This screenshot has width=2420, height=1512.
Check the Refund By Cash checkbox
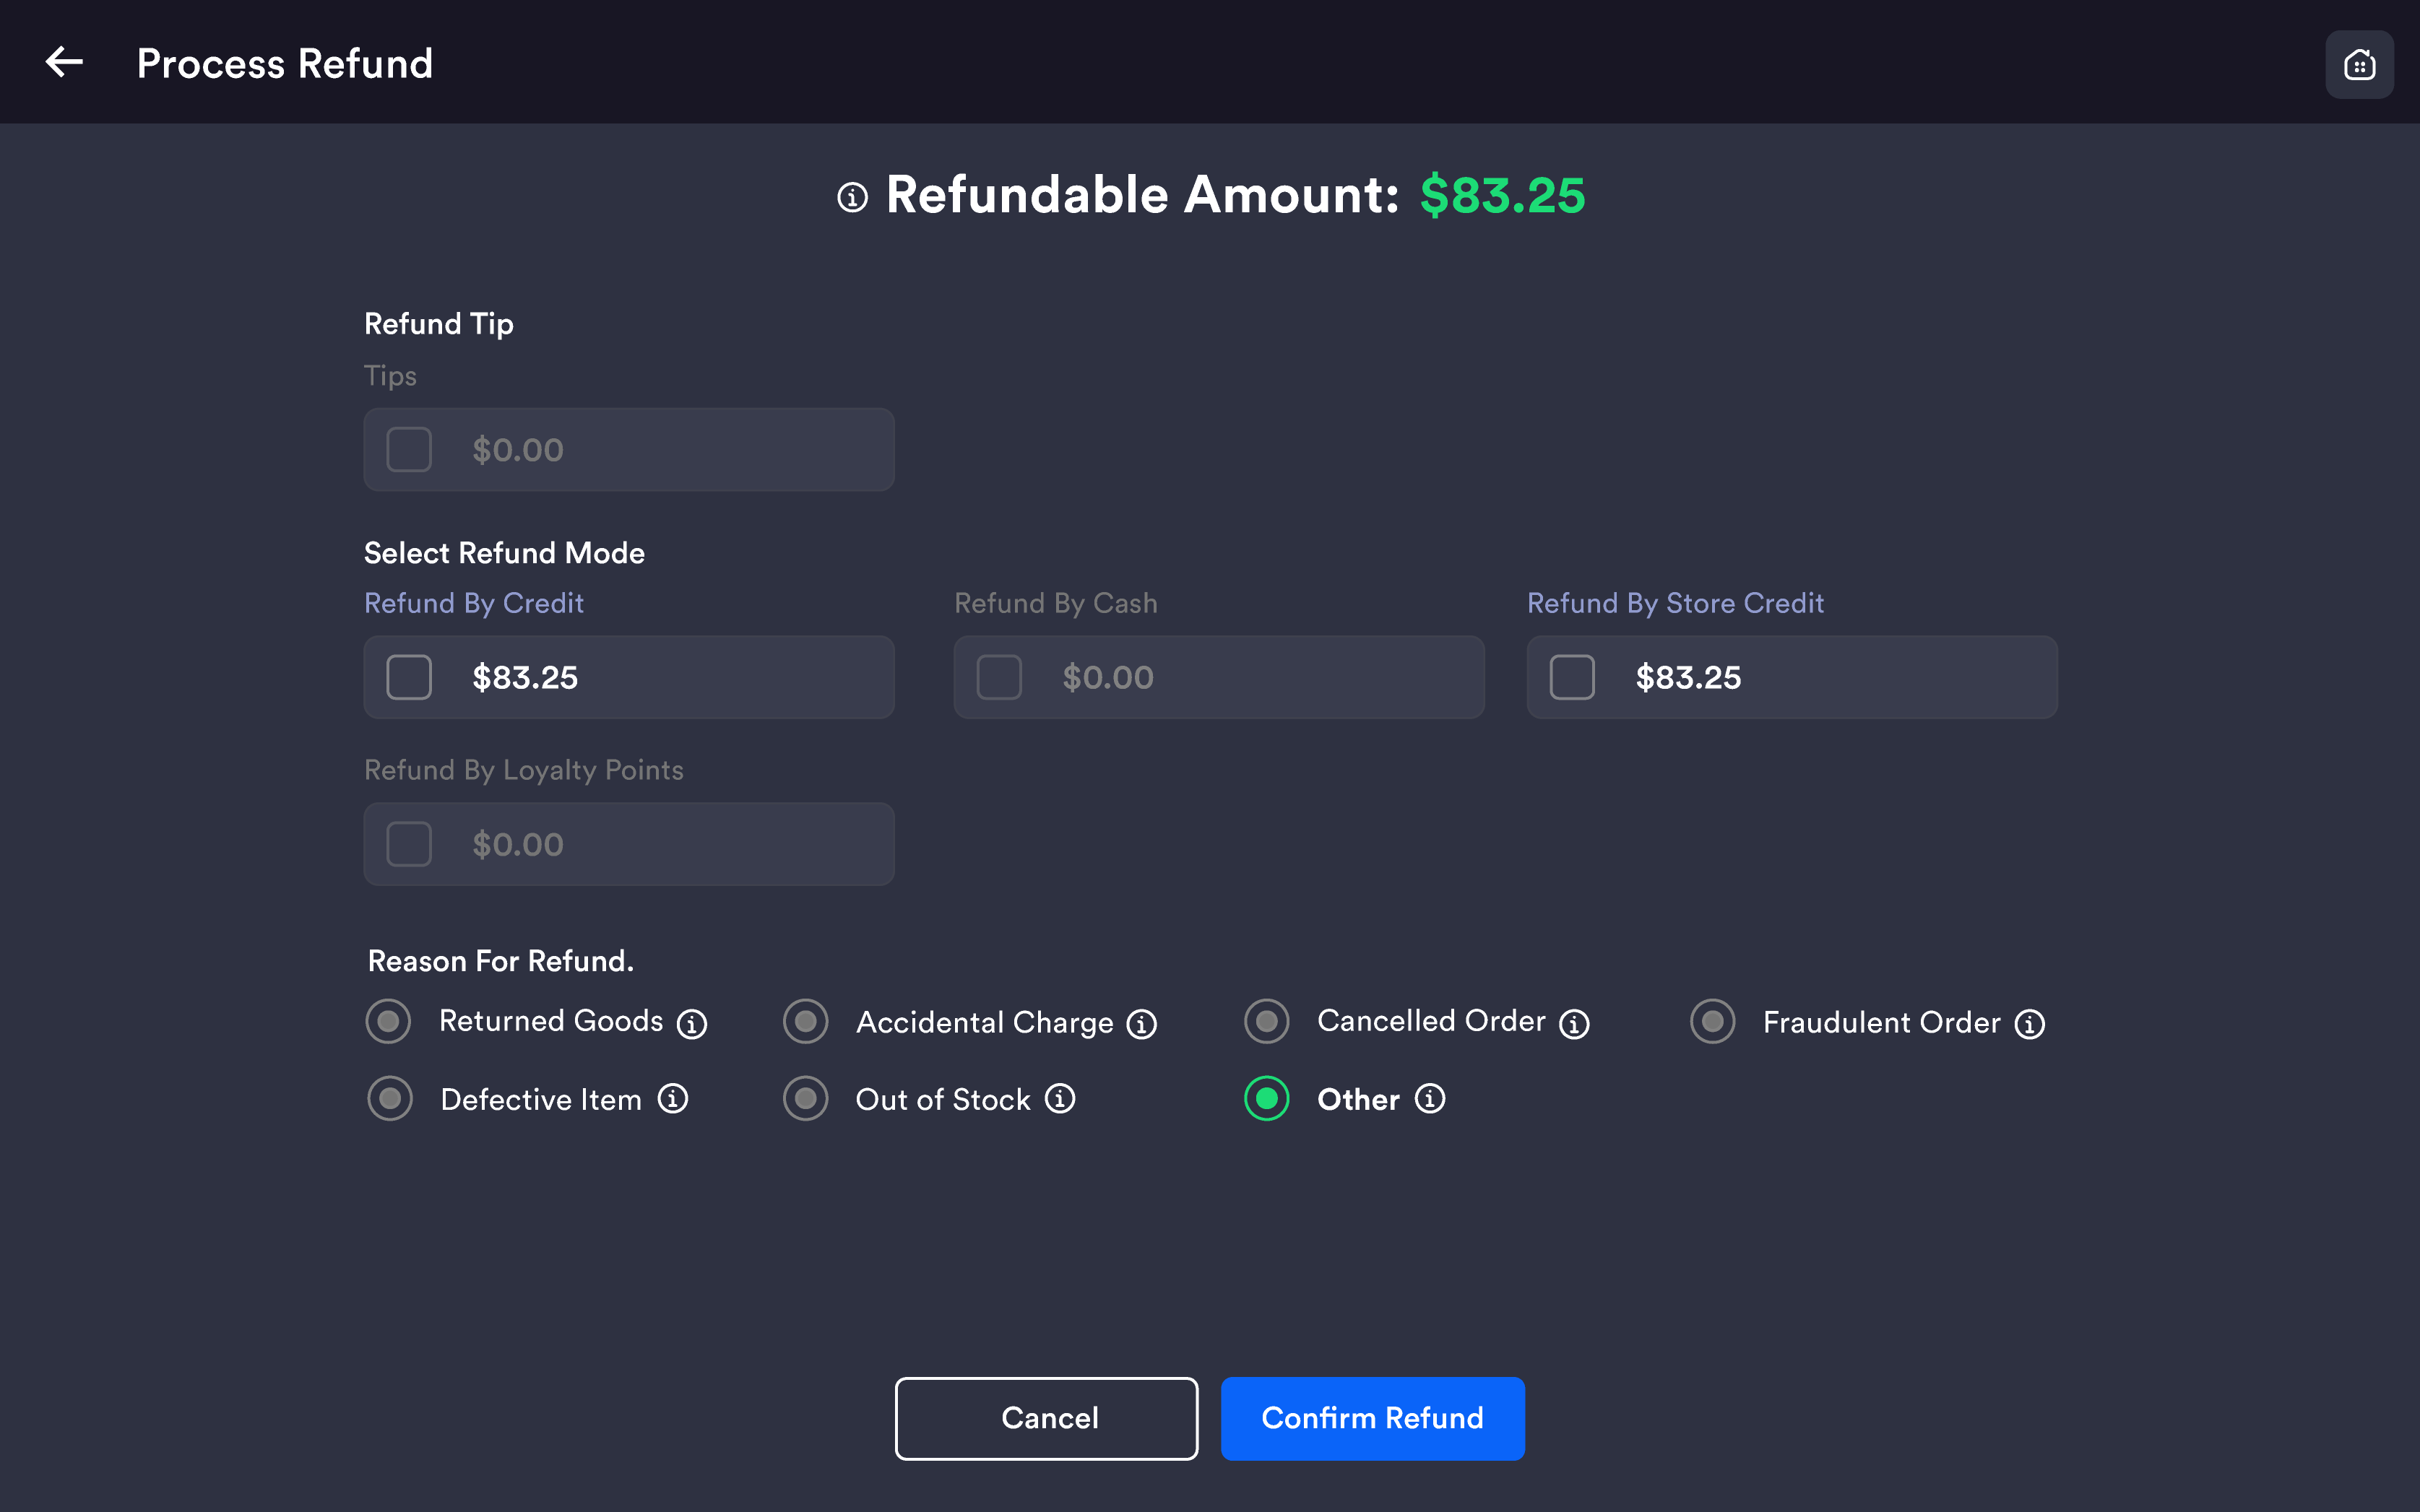(998, 677)
